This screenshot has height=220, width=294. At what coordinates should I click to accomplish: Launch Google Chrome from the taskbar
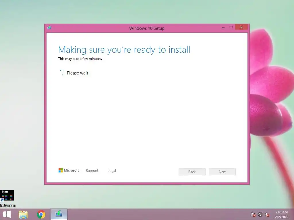coord(41,214)
